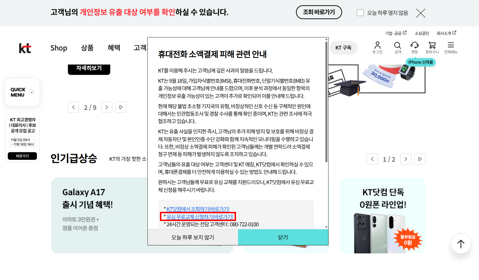Expand the QUICK MENU chevron
The width and height of the screenshot is (479, 280).
tap(32, 93)
